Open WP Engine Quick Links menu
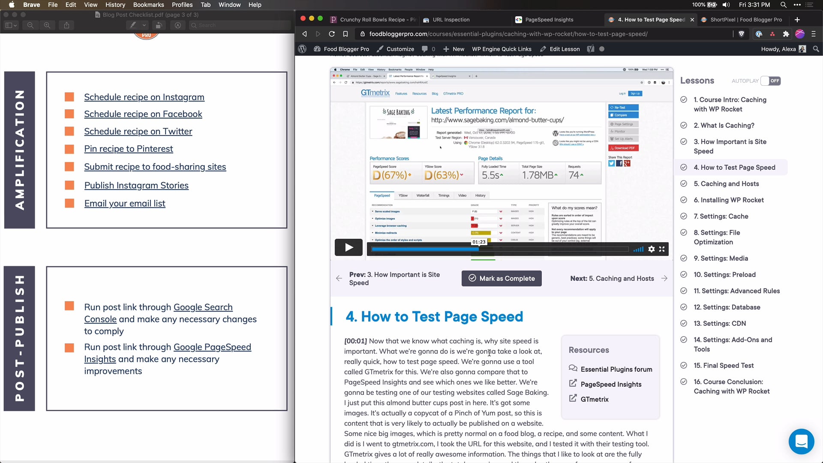The width and height of the screenshot is (823, 463). point(502,49)
